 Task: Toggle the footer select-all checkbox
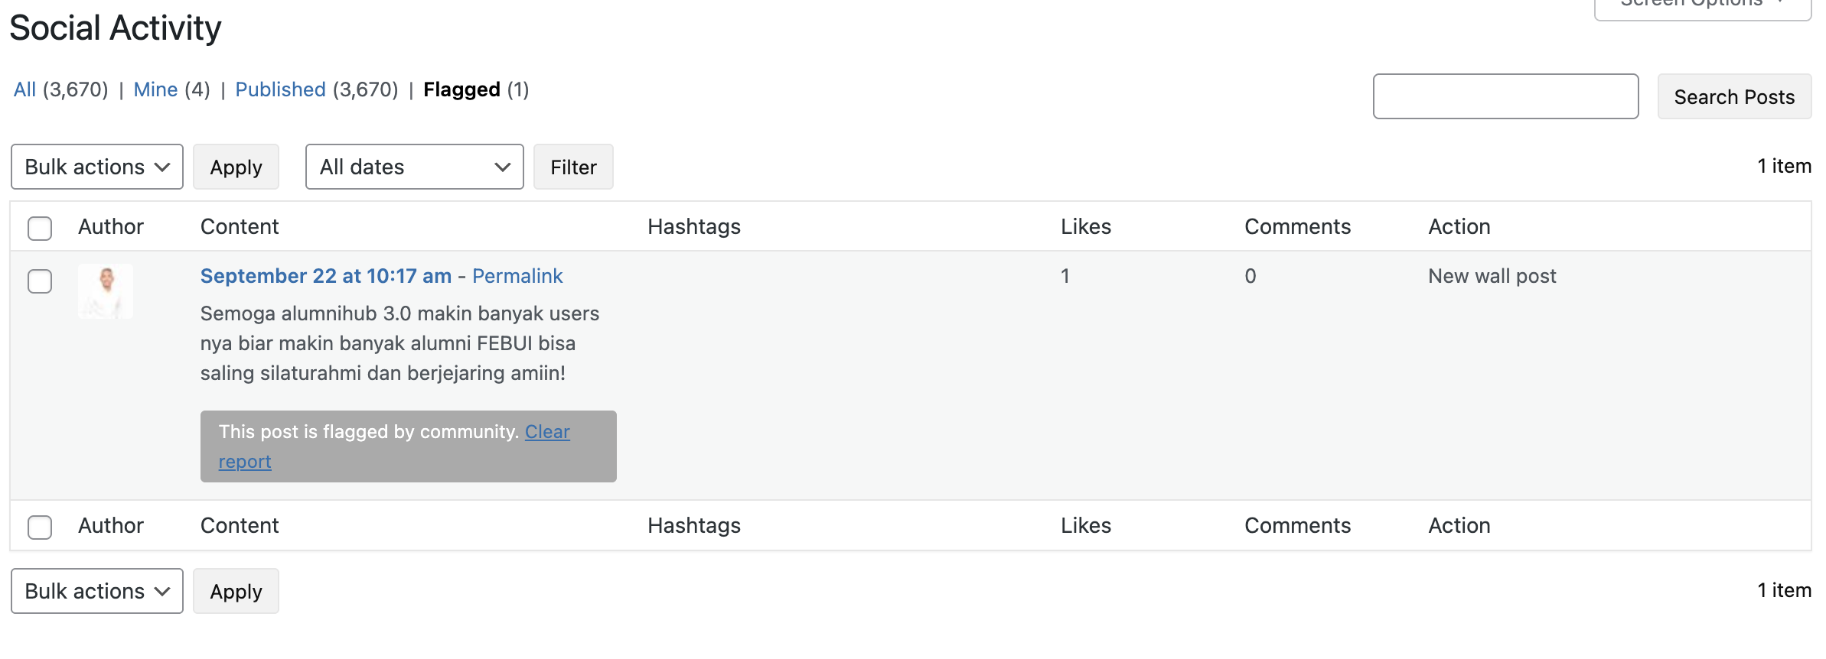[40, 527]
